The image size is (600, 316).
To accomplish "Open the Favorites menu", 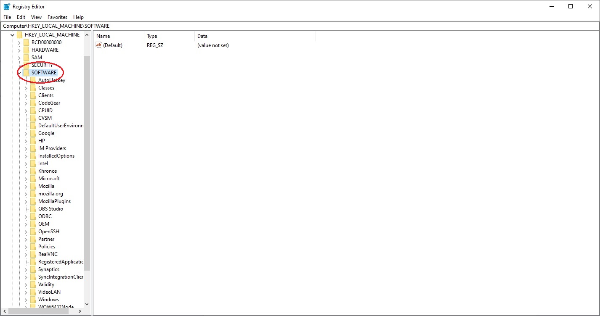I will (57, 17).
